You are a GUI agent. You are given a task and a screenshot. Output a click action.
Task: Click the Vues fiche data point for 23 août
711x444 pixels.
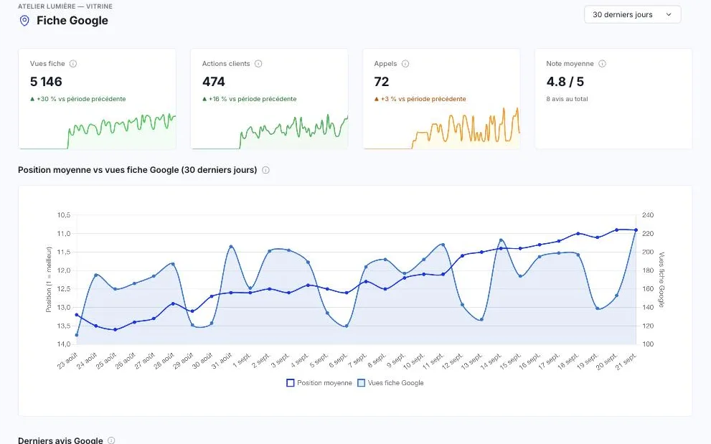(77, 335)
